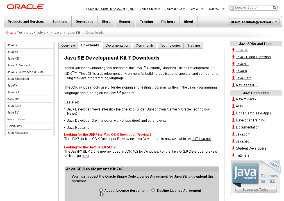Viewport: 284px width, 201px height.
Task: Click red arrow icon next to Java ME in SDKs list
Action: (x=233, y=64)
